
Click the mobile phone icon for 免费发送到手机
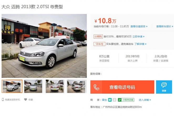[3, 99]
